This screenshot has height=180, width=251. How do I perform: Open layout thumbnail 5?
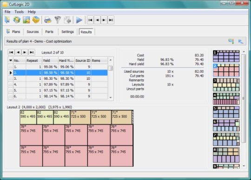pos(226,112)
